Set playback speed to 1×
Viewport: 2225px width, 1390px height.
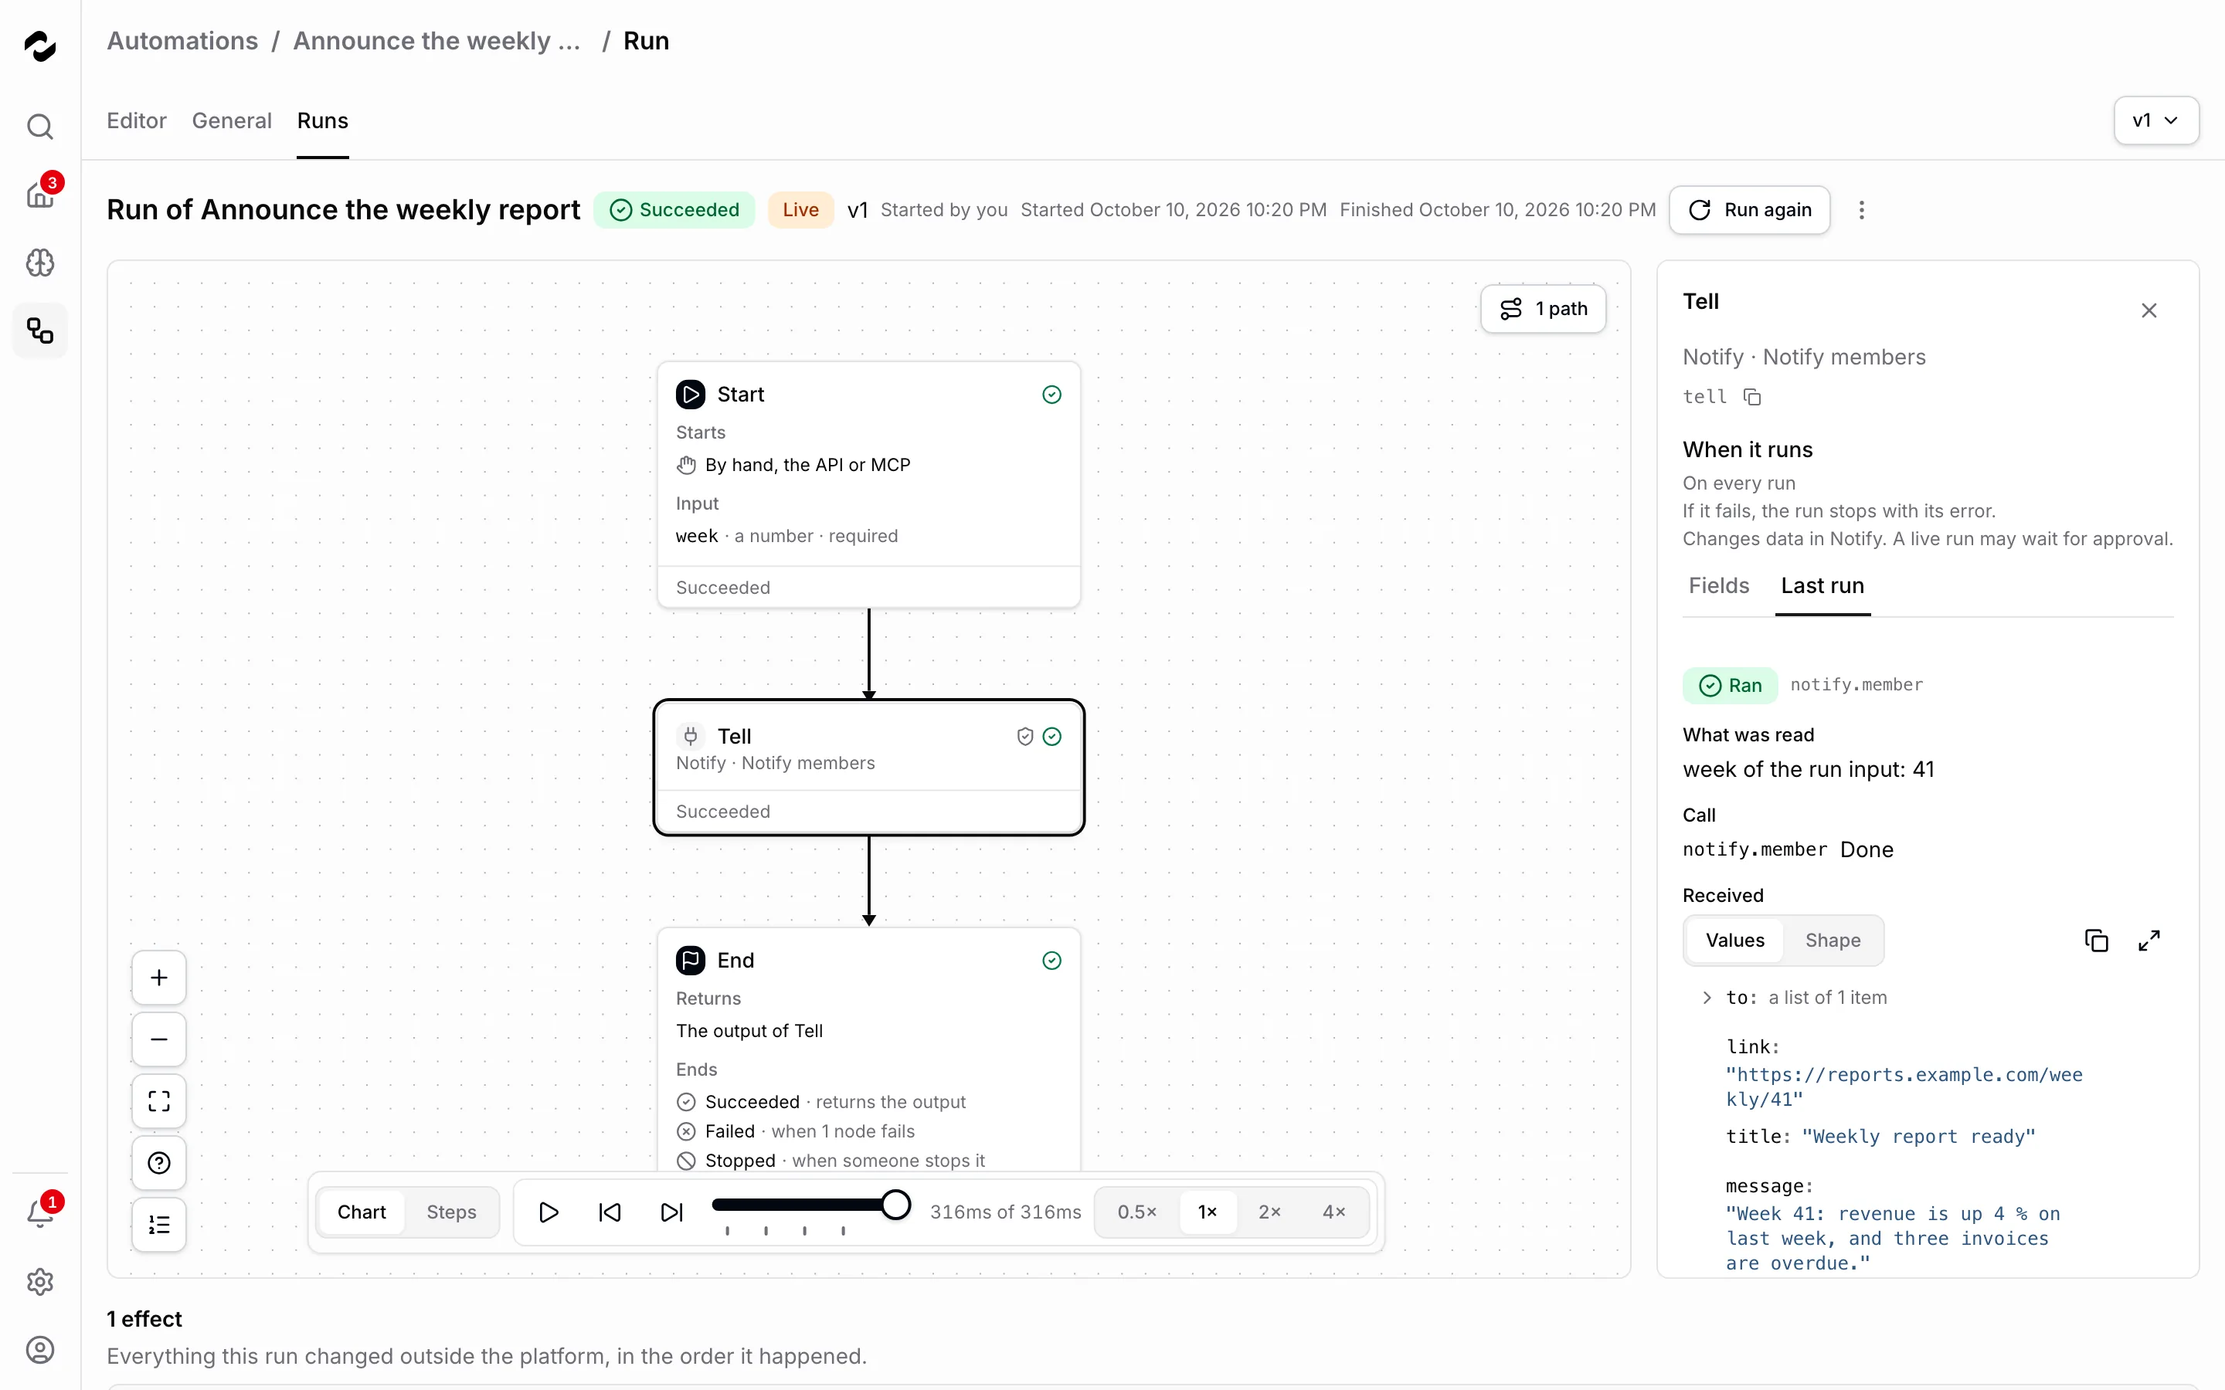[x=1208, y=1212]
